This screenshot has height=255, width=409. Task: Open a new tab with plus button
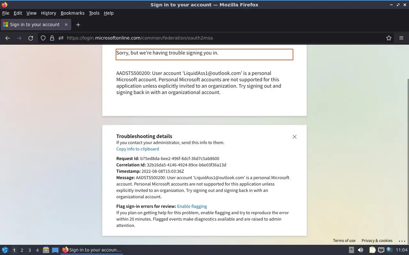[78, 25]
